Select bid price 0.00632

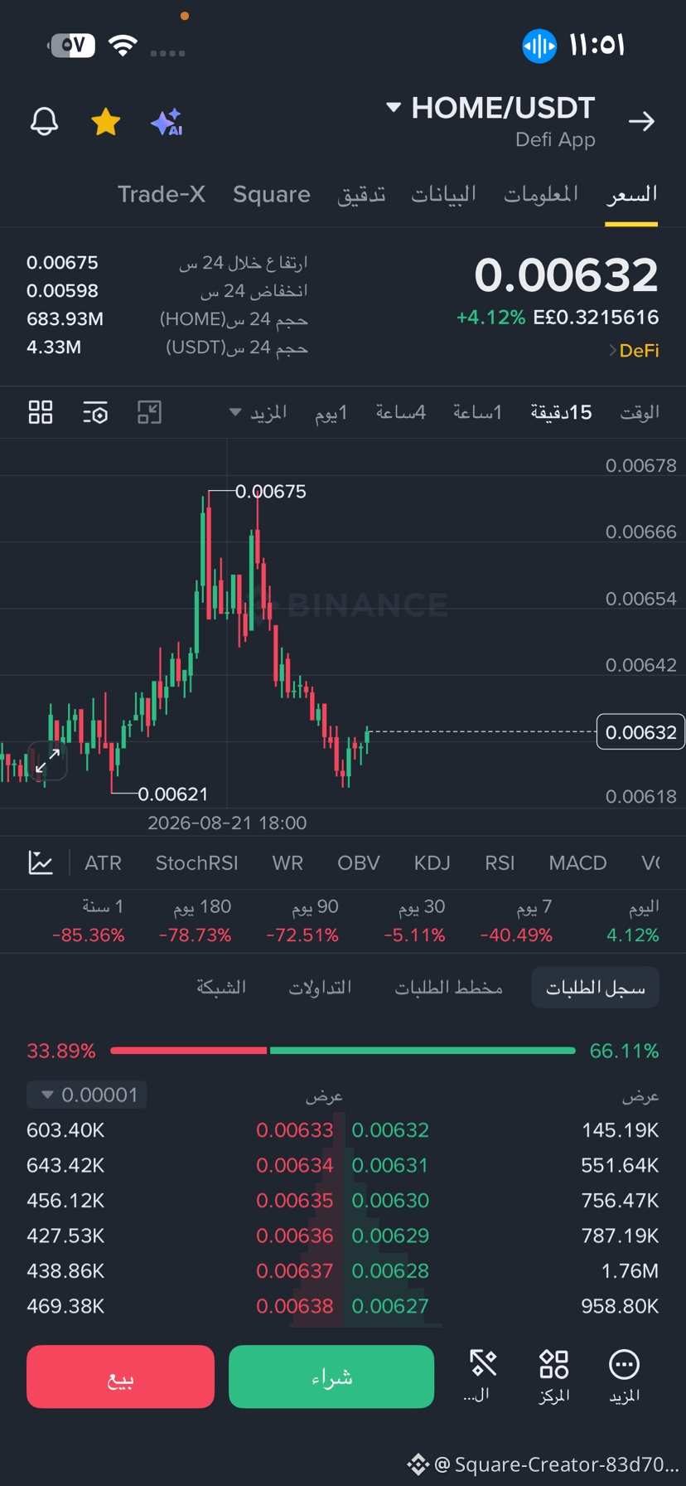pyautogui.click(x=390, y=1130)
